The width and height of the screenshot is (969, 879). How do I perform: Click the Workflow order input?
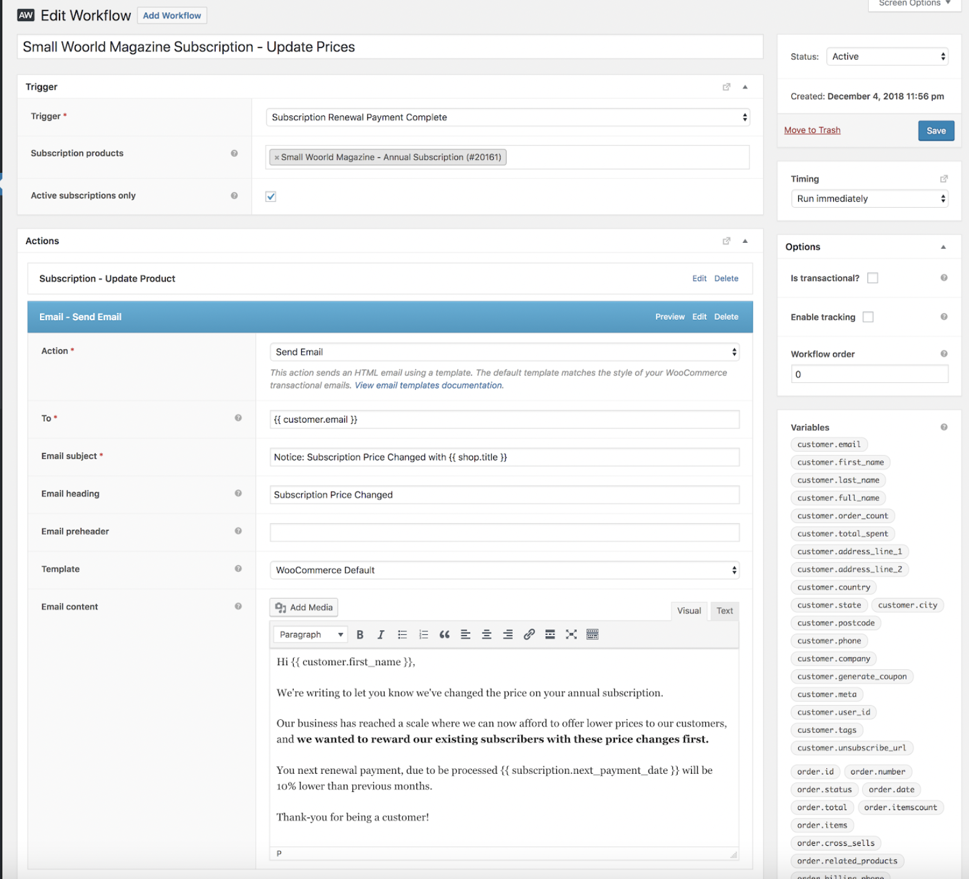coord(869,374)
